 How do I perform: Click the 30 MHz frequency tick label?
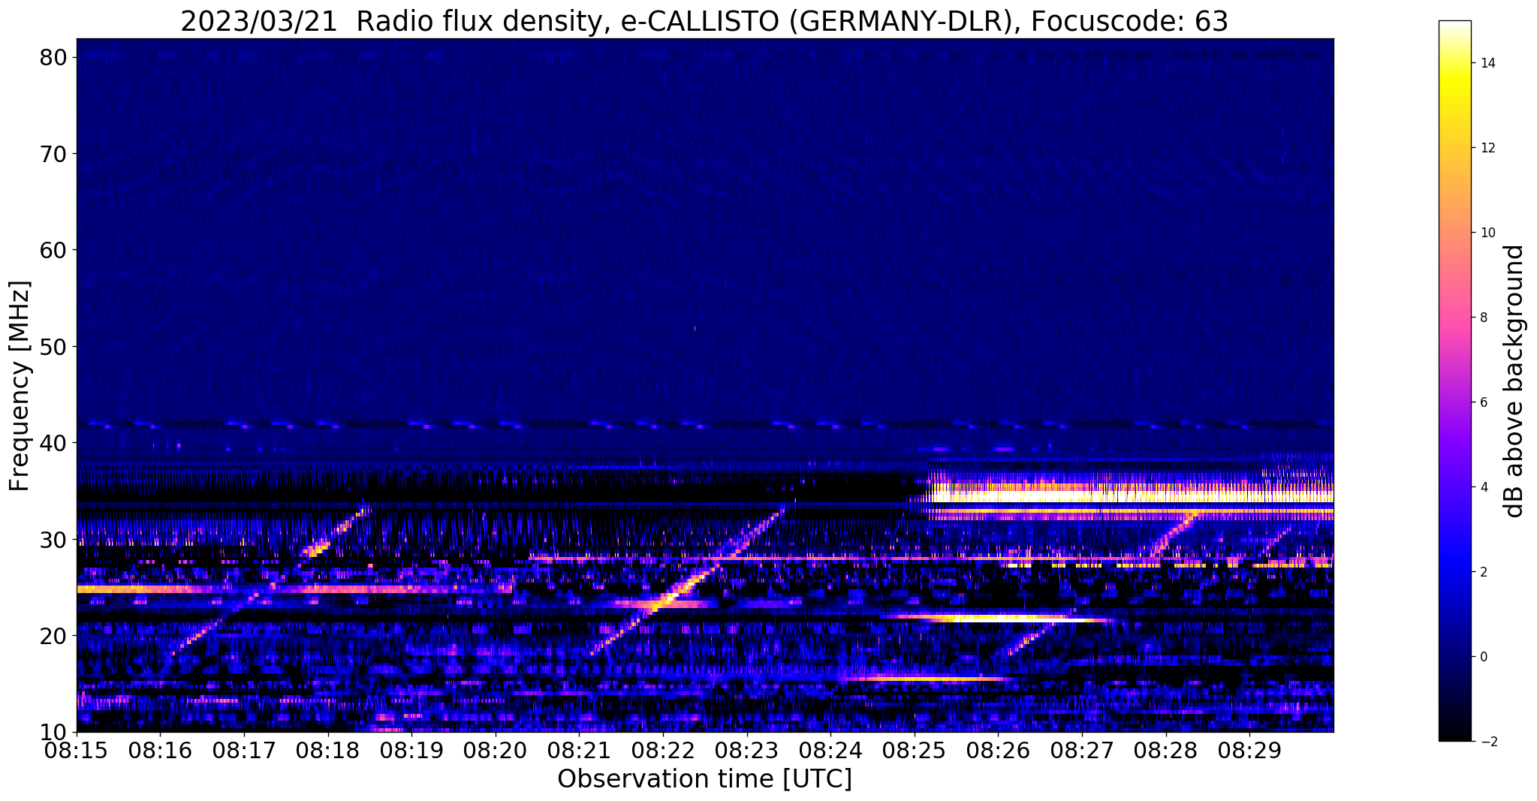coord(54,539)
